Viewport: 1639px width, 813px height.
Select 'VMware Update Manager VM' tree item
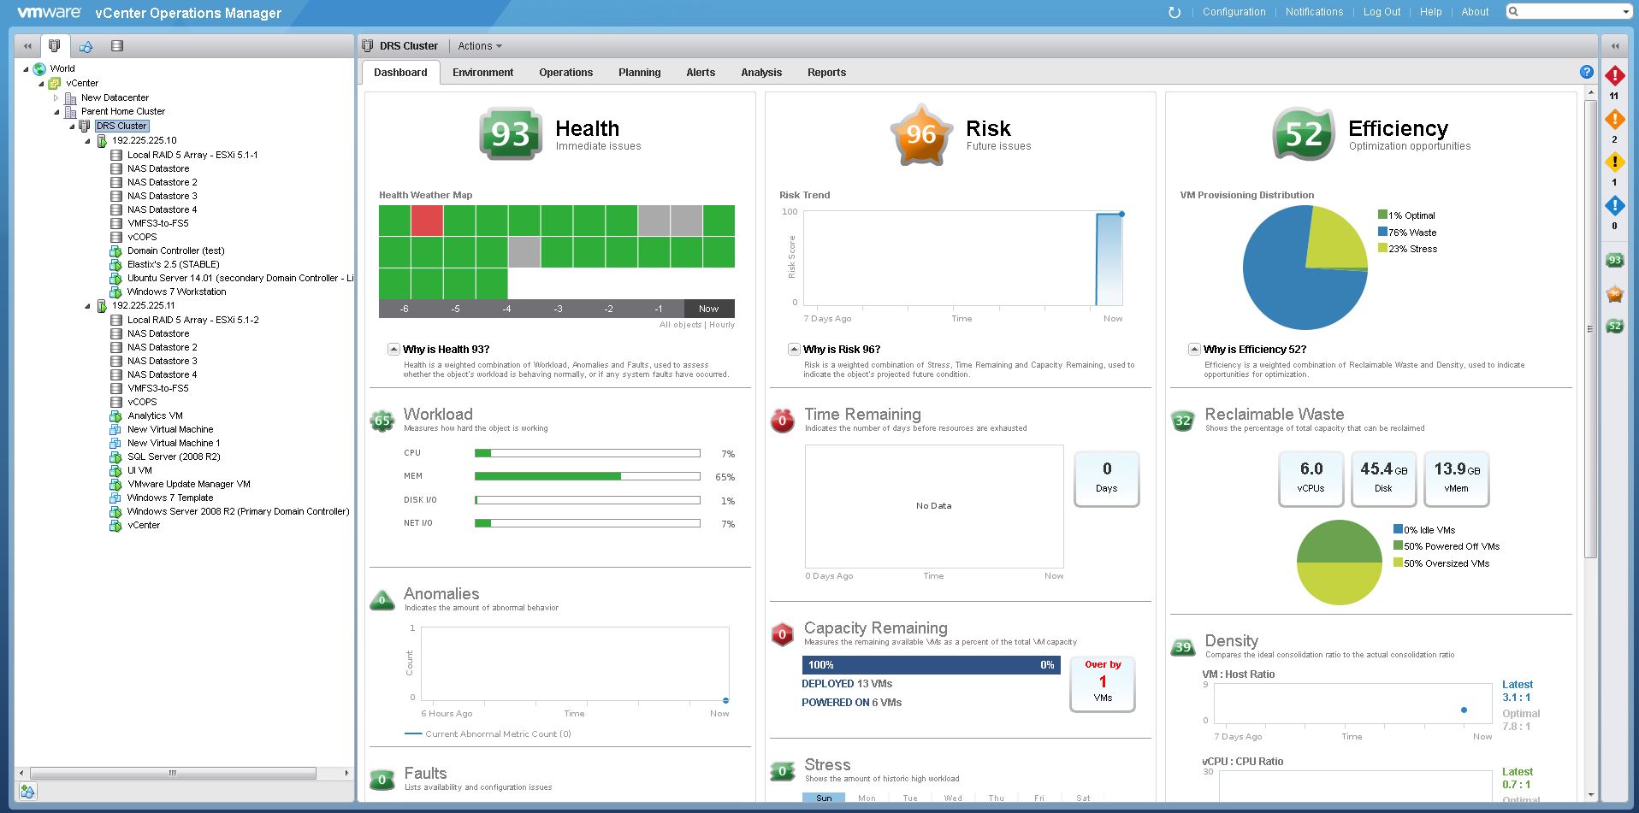pos(188,484)
